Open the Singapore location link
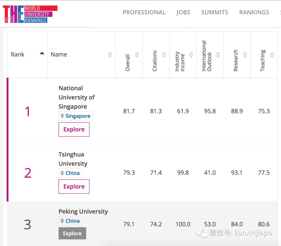 click(78, 116)
